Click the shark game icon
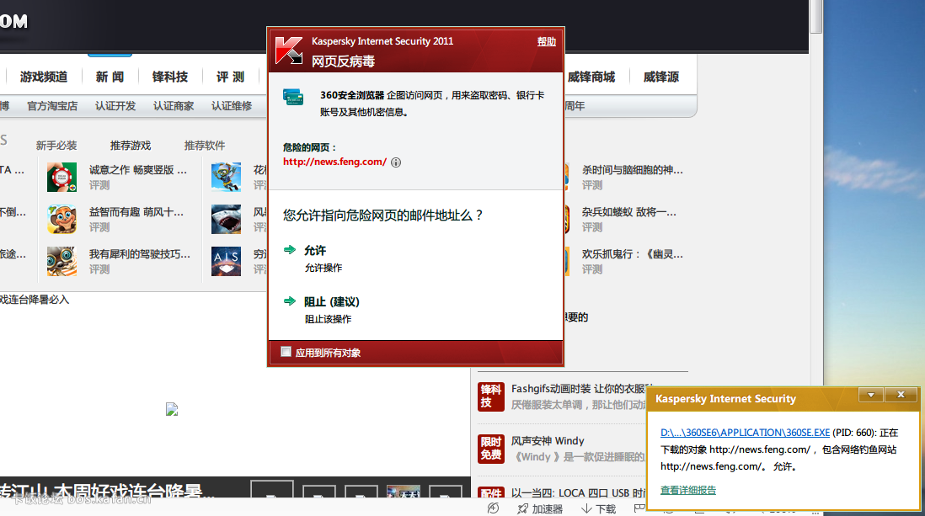Viewport: 925px width, 516px height. point(227,219)
